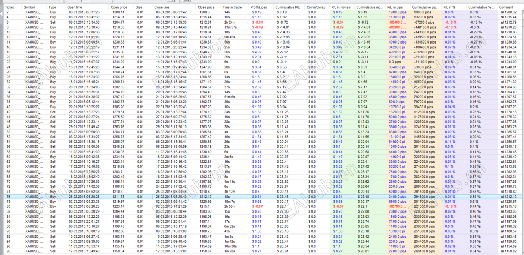Click cumulative pips value -148100.0 pips
The width and height of the screenshot is (524, 255).
click(x=425, y=27)
